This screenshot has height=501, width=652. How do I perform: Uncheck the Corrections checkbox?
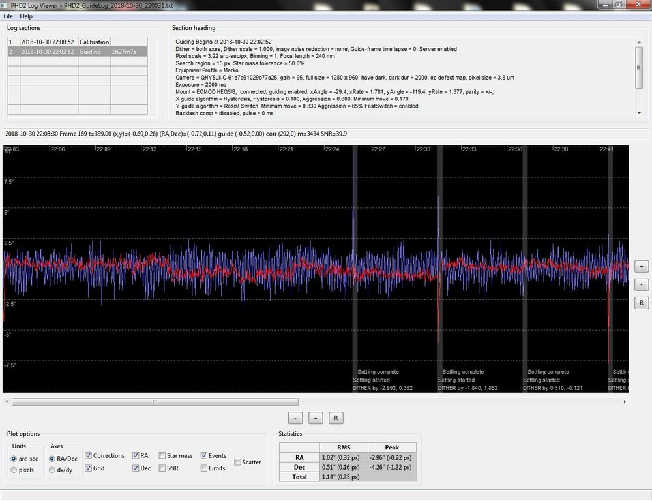pyautogui.click(x=88, y=455)
